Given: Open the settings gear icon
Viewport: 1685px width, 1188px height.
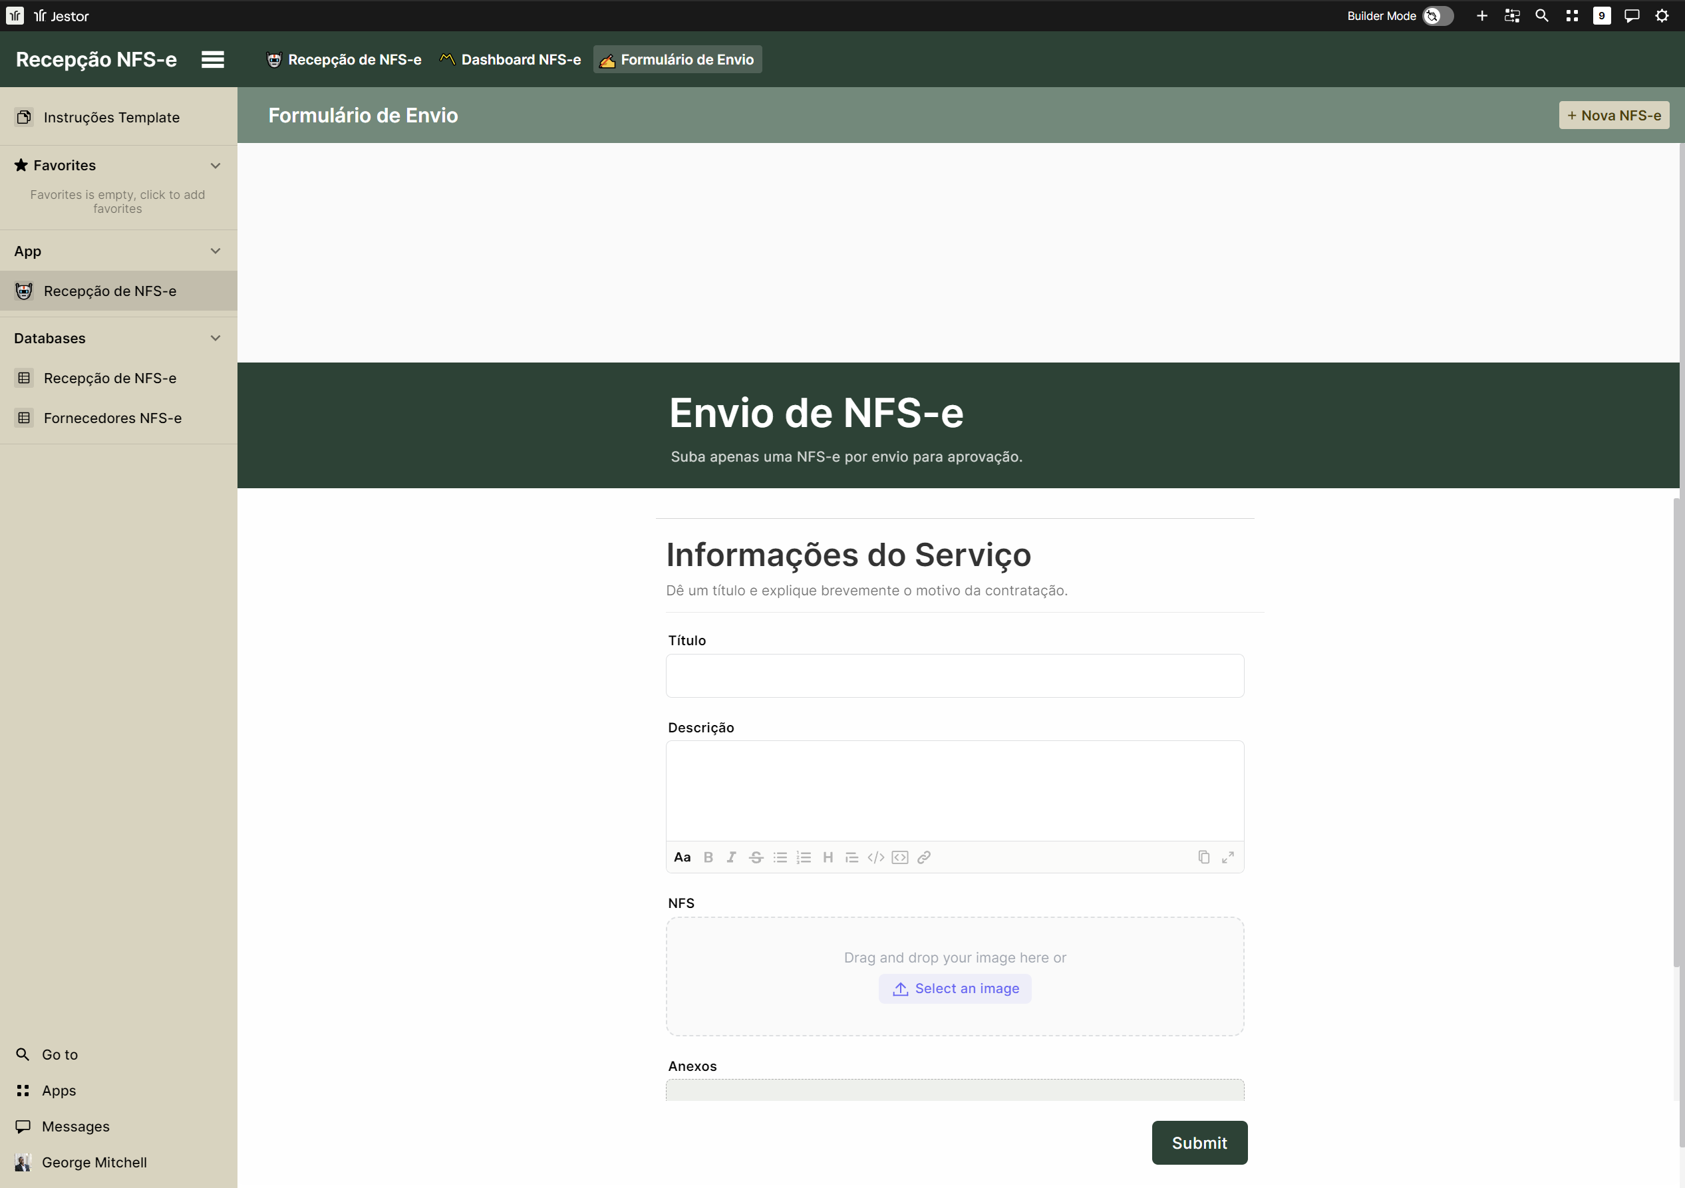Looking at the screenshot, I should pyautogui.click(x=1662, y=15).
